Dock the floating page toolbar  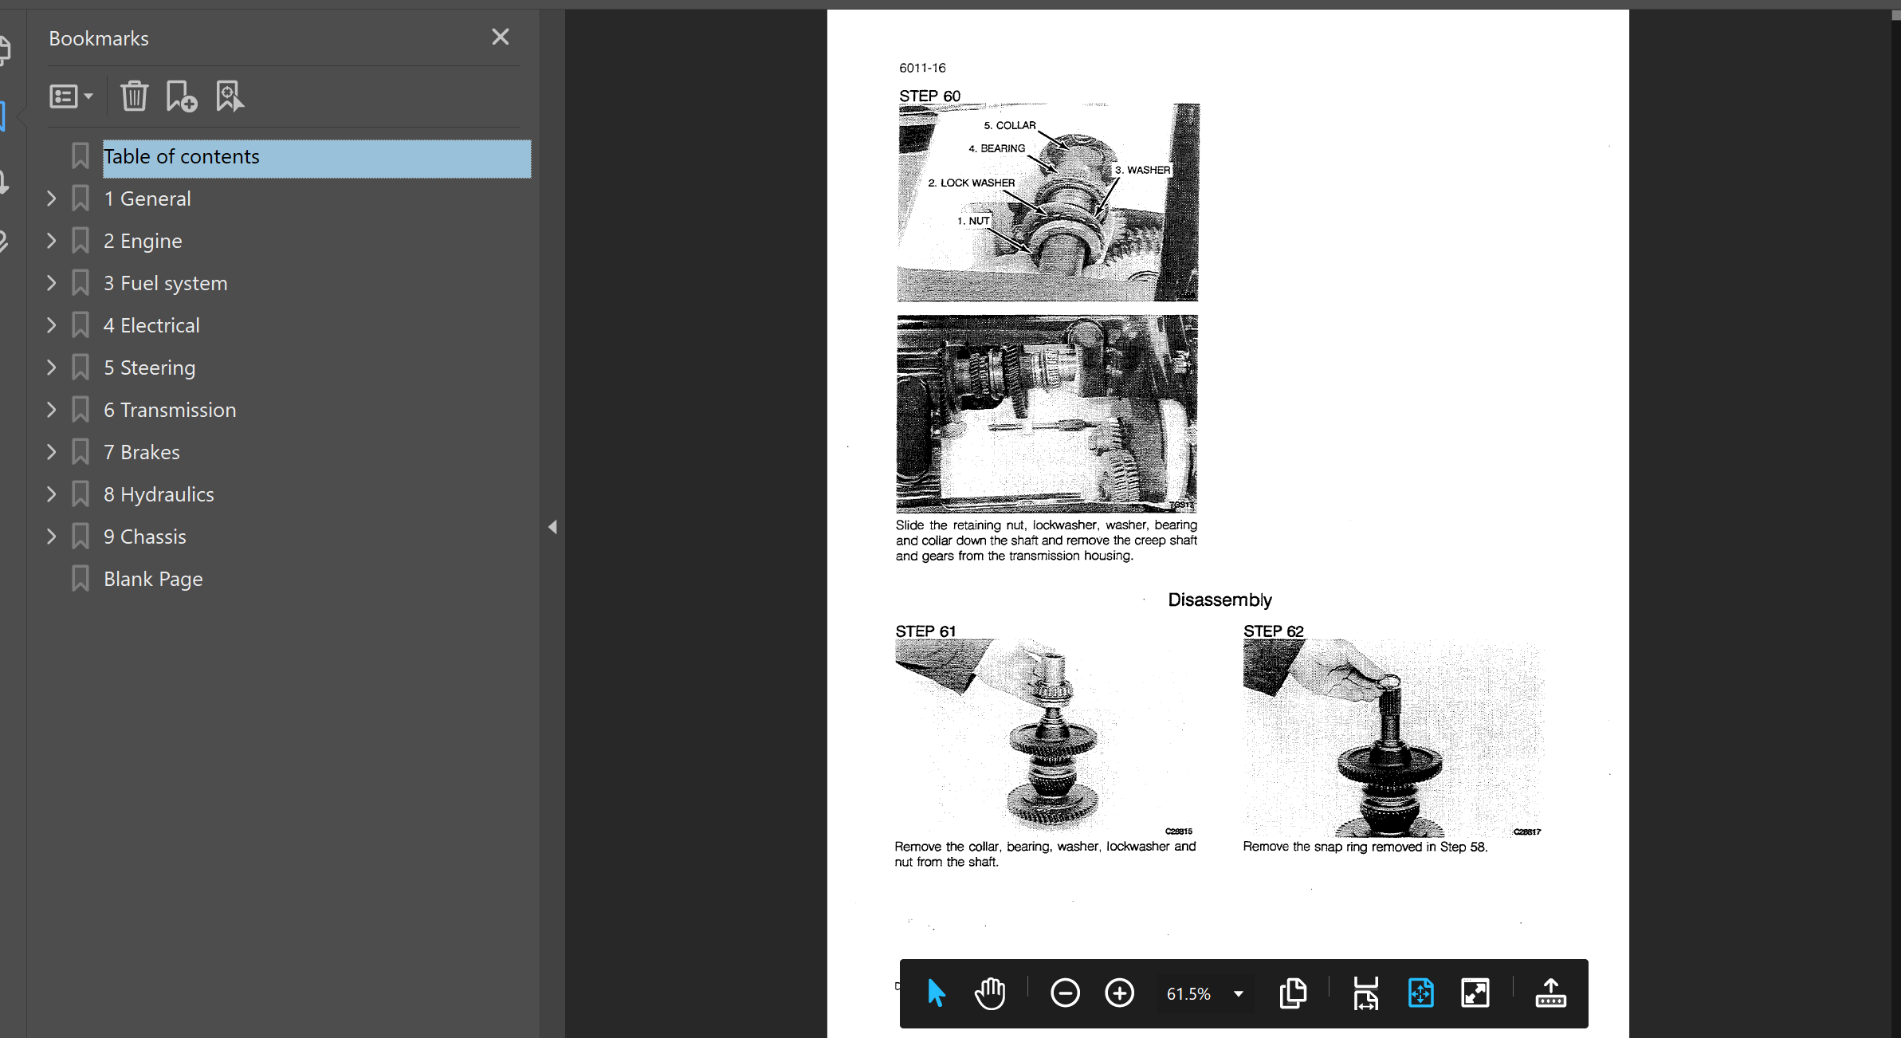[1550, 993]
